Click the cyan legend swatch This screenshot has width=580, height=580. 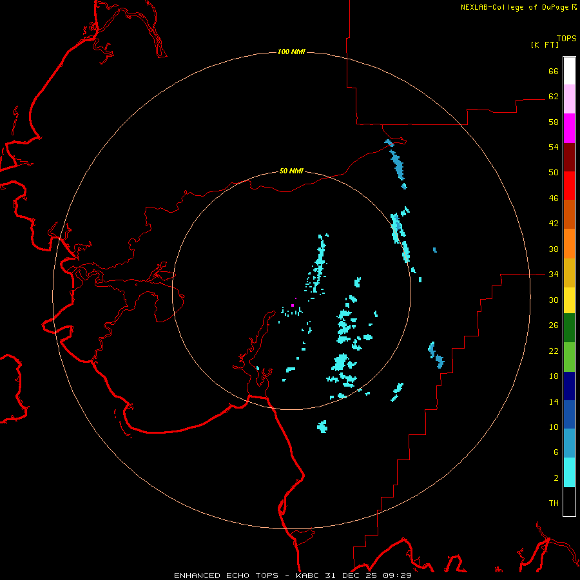coord(569,472)
